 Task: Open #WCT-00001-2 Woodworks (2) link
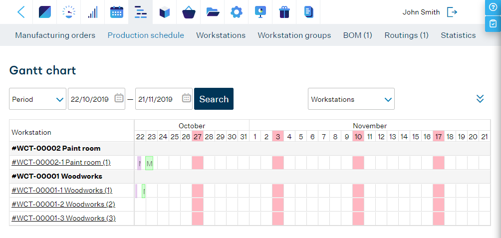point(63,204)
